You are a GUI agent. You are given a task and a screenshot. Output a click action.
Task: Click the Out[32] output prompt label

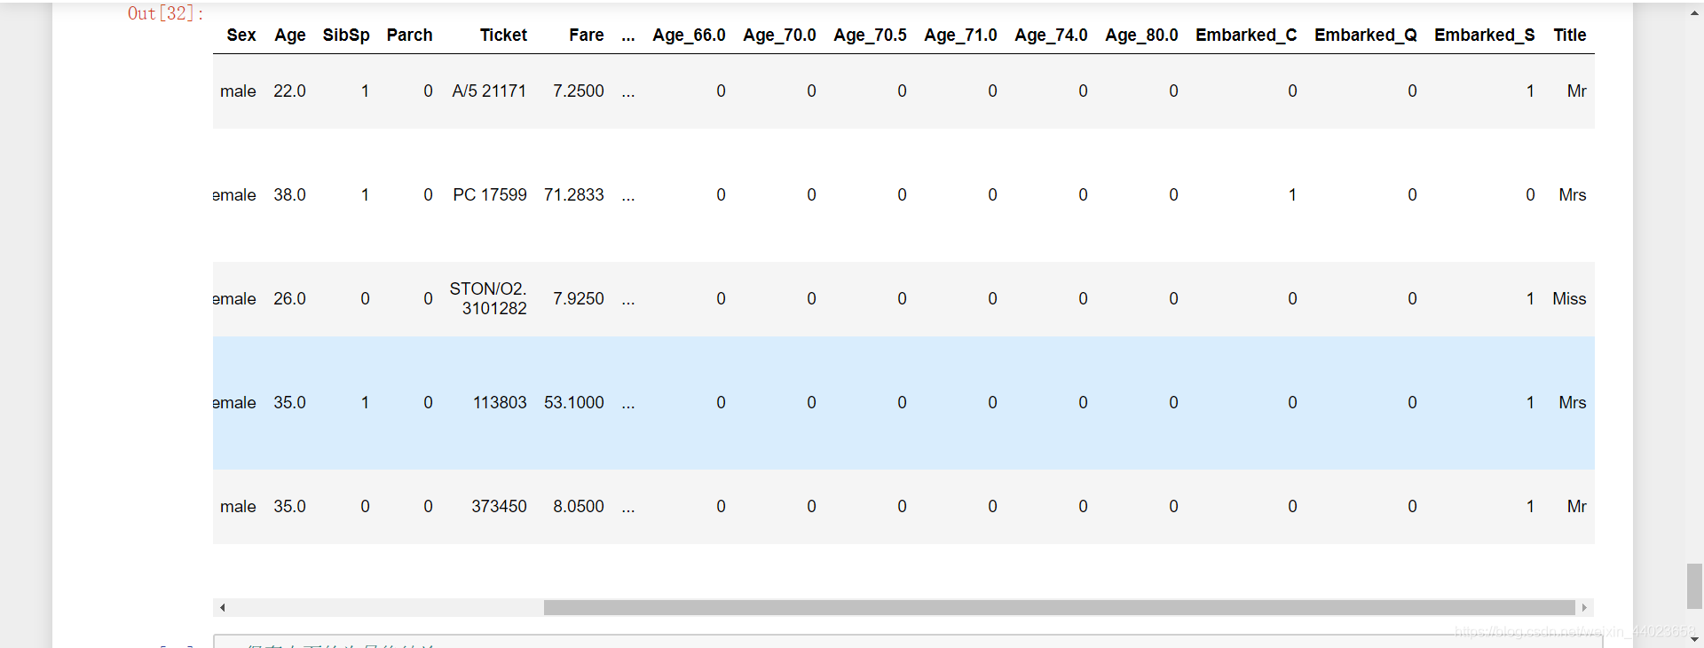point(166,13)
